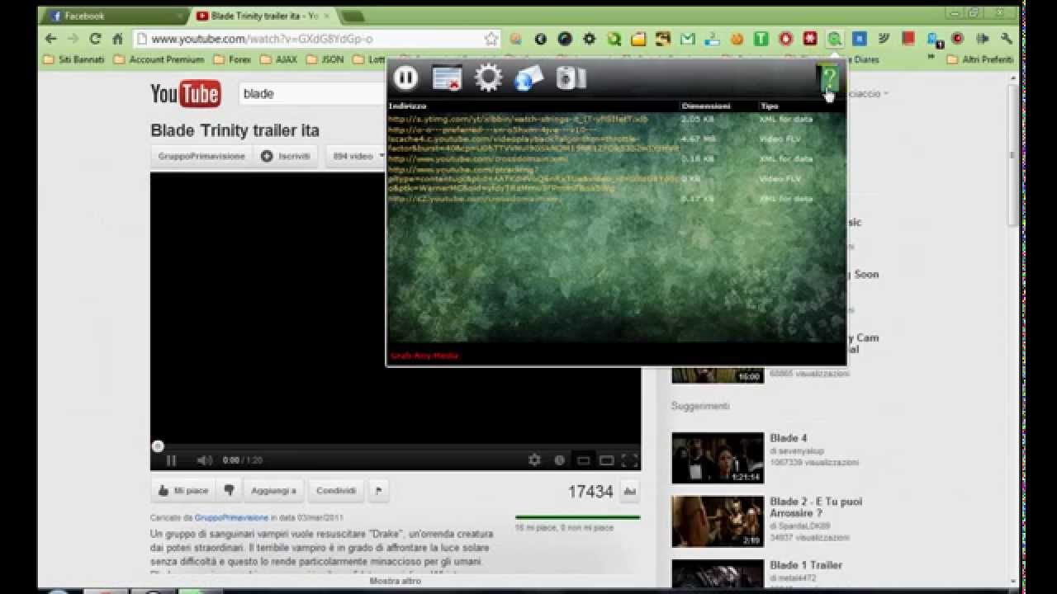Pause the YouTube video player

coord(171,460)
